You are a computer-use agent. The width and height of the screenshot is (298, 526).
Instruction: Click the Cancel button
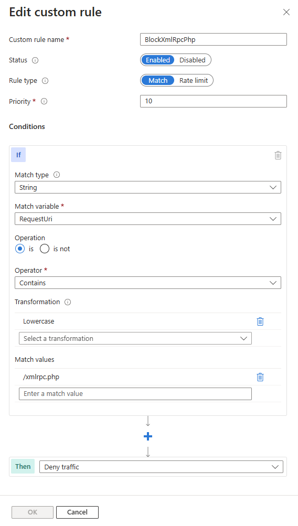[x=77, y=512]
